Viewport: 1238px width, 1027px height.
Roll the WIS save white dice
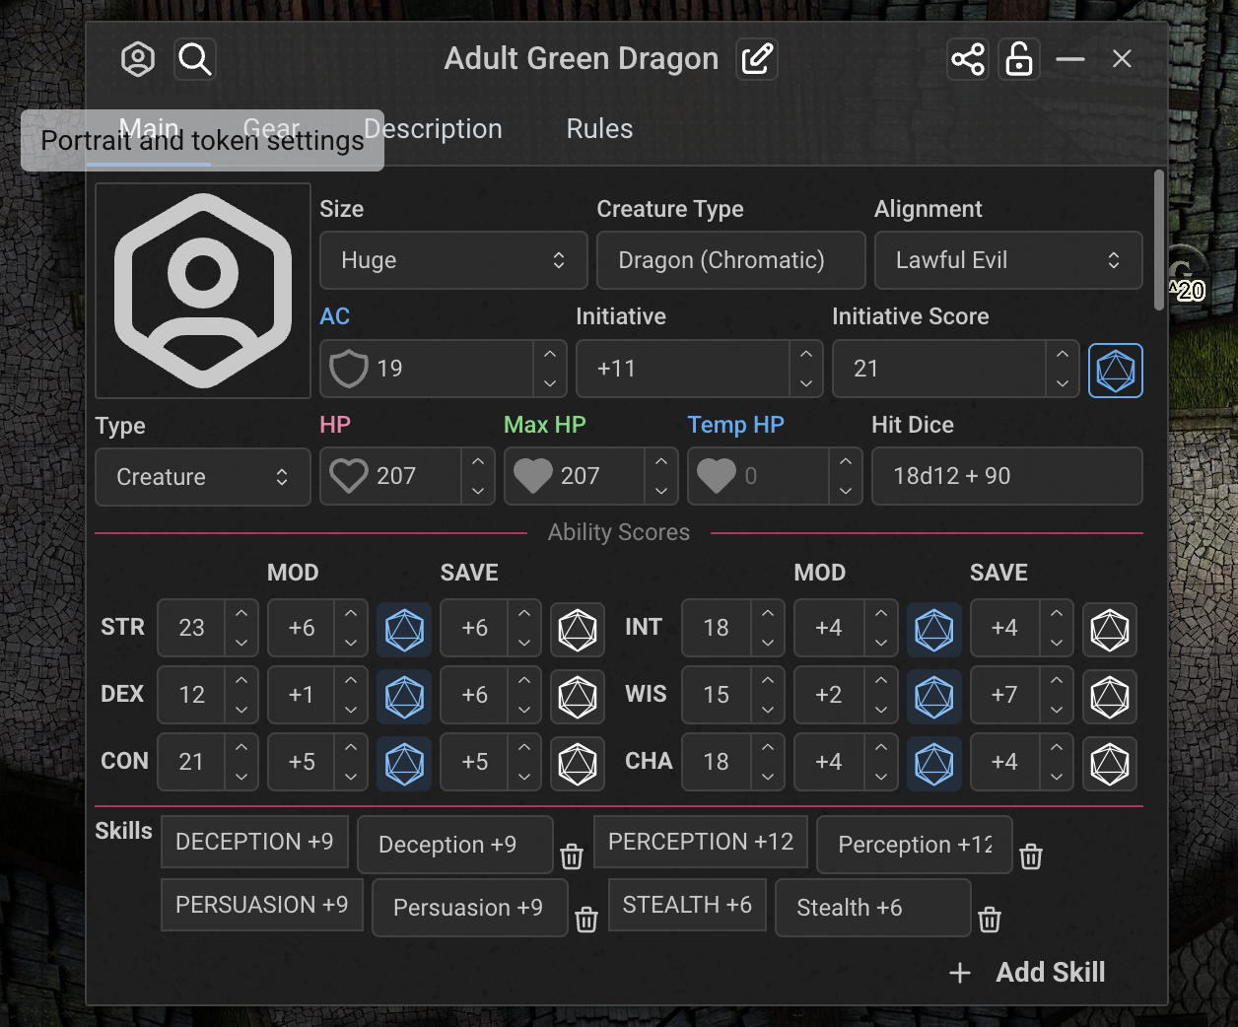click(x=1109, y=696)
